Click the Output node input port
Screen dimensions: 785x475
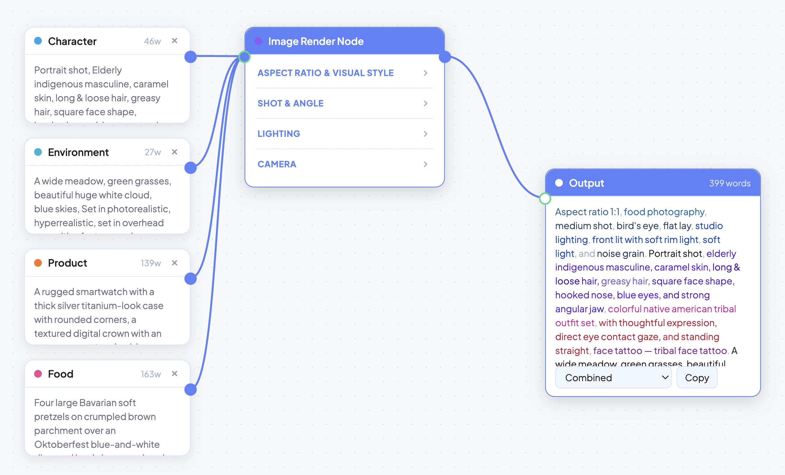[x=545, y=198]
